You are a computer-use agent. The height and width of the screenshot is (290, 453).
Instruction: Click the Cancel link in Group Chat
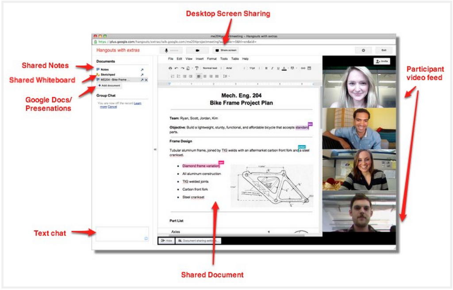[x=112, y=107]
